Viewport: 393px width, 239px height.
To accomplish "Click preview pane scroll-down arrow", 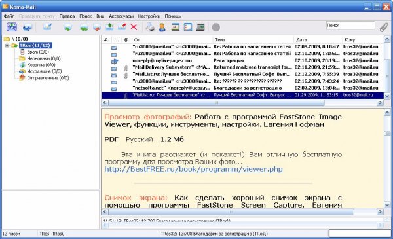I will (387, 205).
